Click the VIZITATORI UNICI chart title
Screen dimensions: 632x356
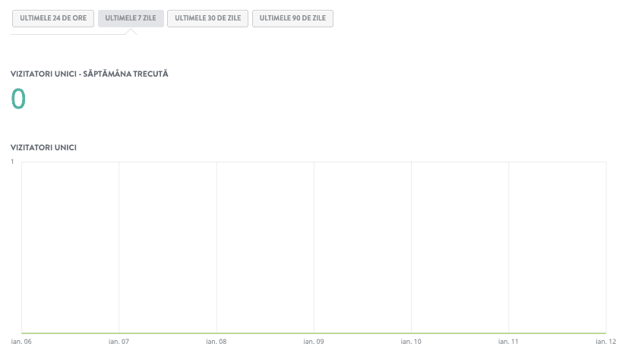(x=43, y=147)
